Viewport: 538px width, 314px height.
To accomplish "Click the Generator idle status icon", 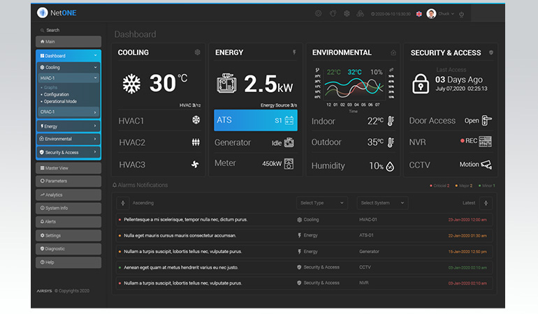I will point(289,142).
